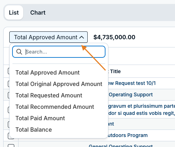The image size is (175, 147).
Task: Open the Operating Support link
Action: coord(130,95)
